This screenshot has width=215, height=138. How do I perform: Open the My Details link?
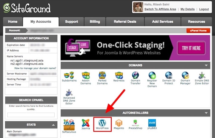pos(188,9)
